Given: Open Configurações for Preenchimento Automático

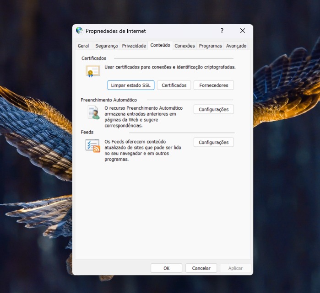Looking at the screenshot, I should tap(214, 110).
